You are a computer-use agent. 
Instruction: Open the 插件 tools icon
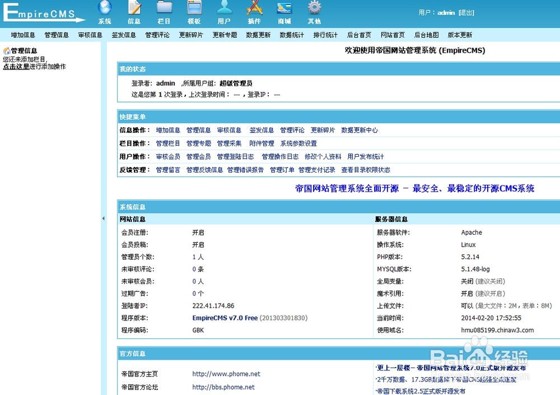tap(254, 7)
